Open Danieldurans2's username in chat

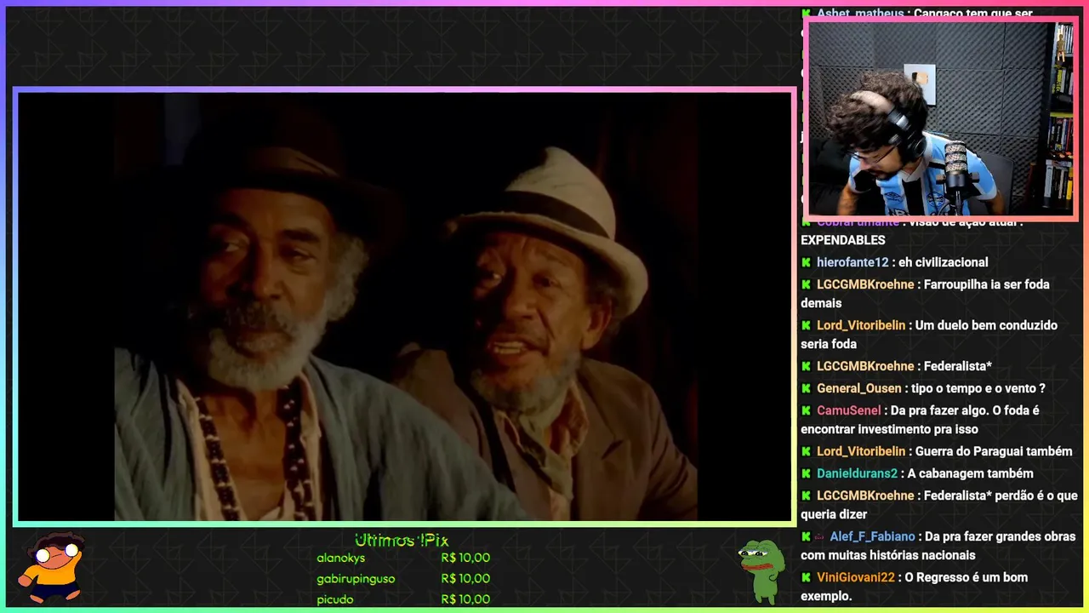858,473
